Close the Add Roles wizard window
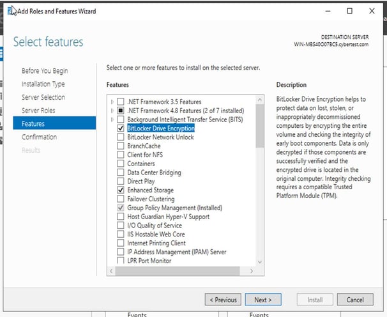This screenshot has width=387, height=317. 372,11
